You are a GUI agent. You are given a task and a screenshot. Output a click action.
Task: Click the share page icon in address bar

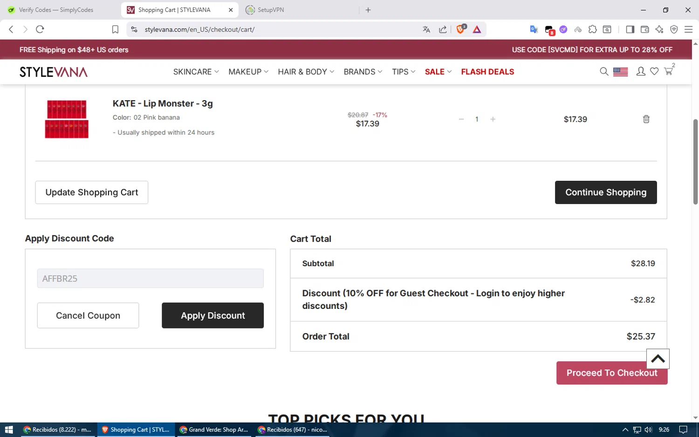(x=443, y=29)
